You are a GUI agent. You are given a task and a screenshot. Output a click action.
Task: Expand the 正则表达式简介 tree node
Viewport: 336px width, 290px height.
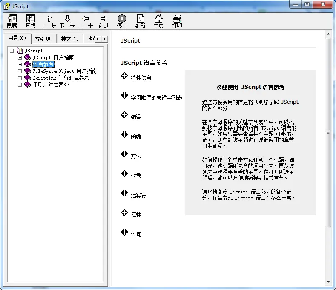(20, 85)
